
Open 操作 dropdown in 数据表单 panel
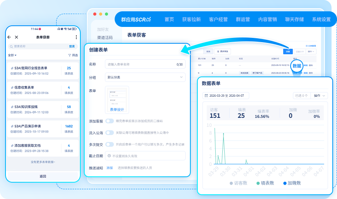tap(319, 96)
